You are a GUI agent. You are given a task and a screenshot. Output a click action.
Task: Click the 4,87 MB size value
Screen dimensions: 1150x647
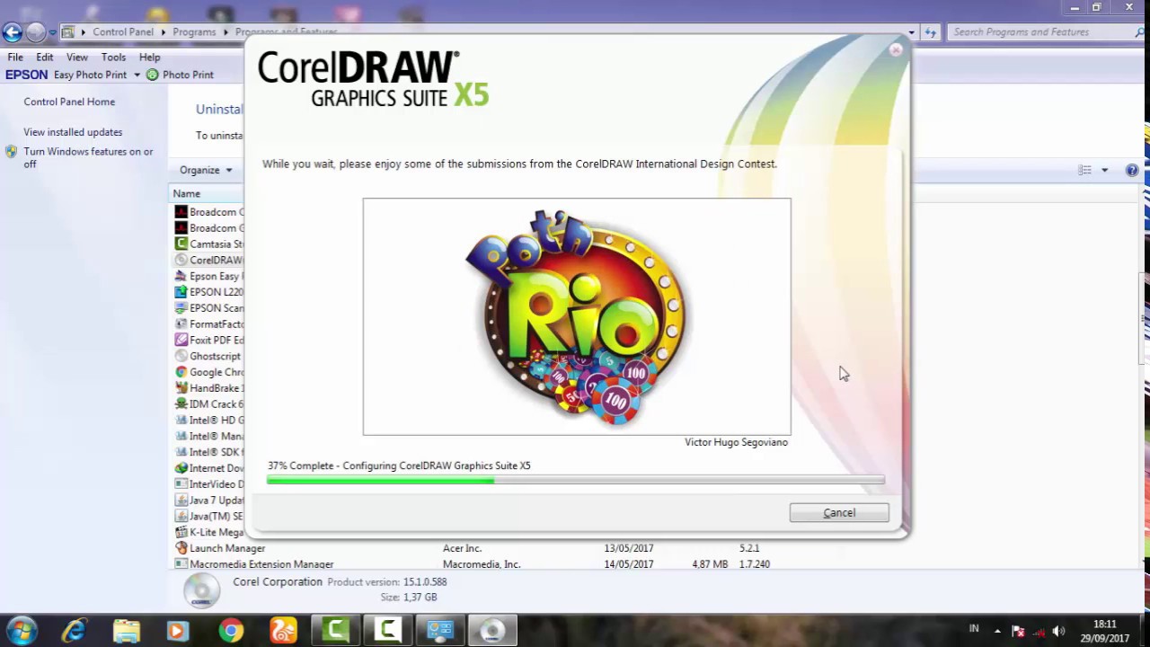[710, 564]
